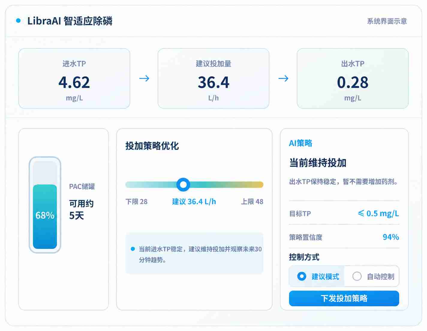Click the 出水TP保持稳定 description text
This screenshot has height=331, width=427.
click(x=344, y=182)
